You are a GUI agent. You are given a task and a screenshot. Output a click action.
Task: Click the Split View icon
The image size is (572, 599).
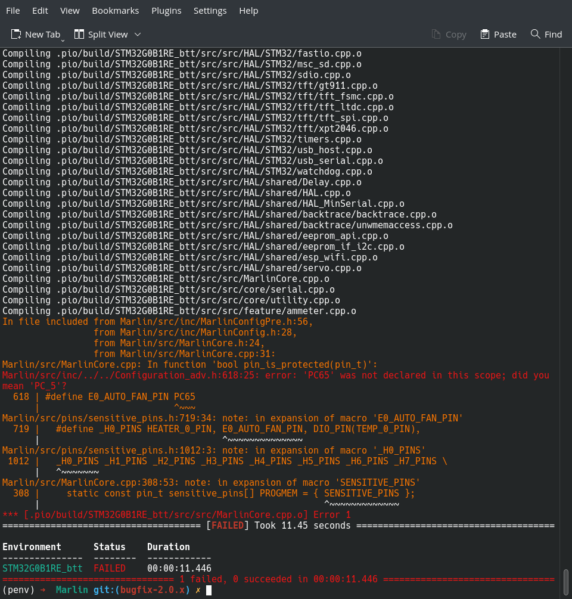(x=79, y=35)
